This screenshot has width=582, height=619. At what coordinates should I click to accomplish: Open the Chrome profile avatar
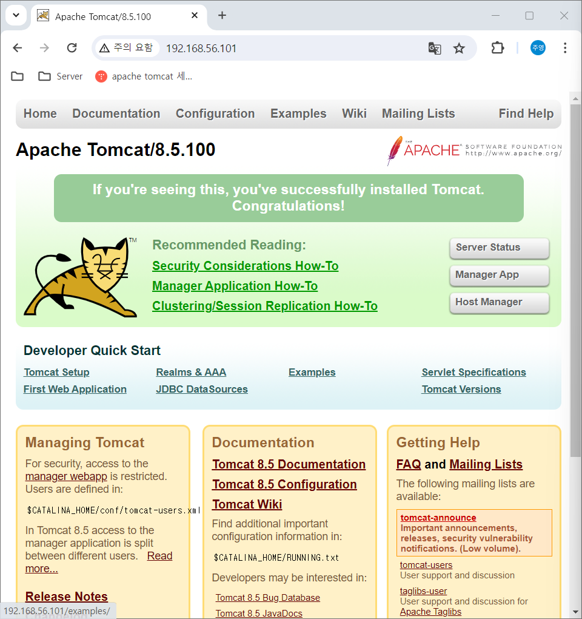538,48
